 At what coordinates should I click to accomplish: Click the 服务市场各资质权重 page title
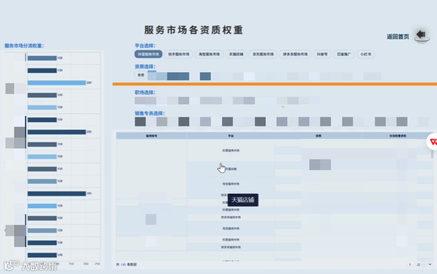pyautogui.click(x=193, y=30)
